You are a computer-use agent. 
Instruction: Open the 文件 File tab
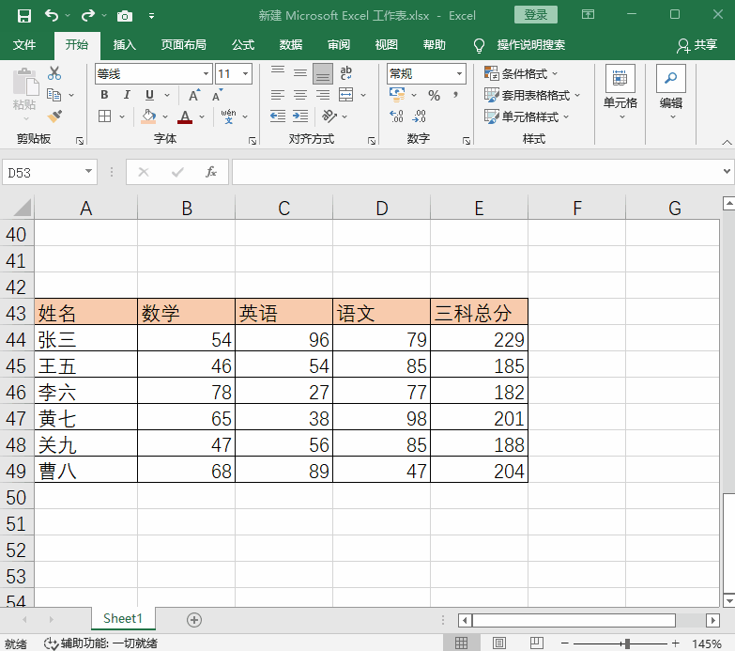24,45
